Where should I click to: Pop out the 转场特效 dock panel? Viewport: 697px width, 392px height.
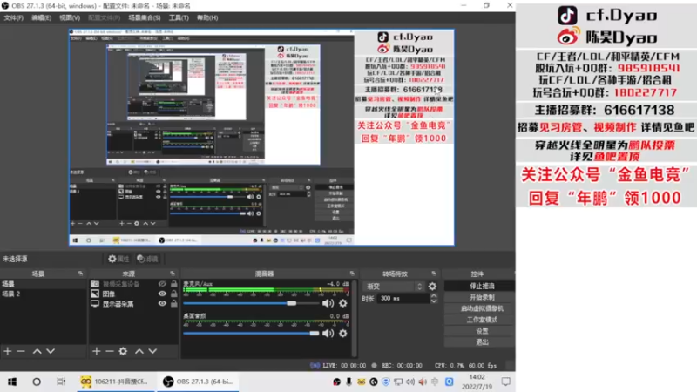pyautogui.click(x=434, y=274)
